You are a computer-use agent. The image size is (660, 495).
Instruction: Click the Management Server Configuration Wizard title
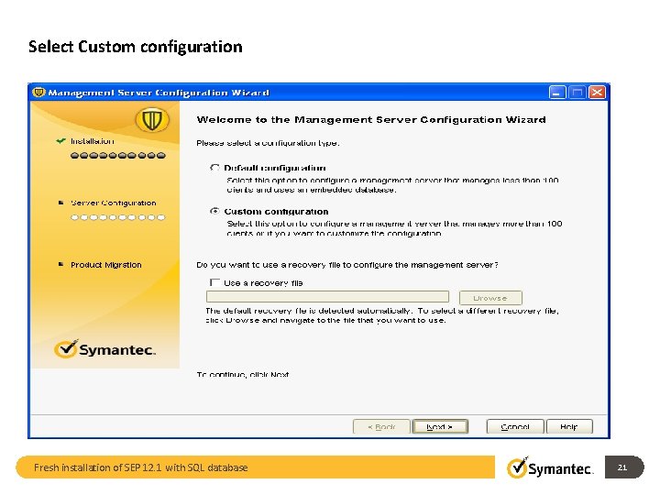point(159,93)
